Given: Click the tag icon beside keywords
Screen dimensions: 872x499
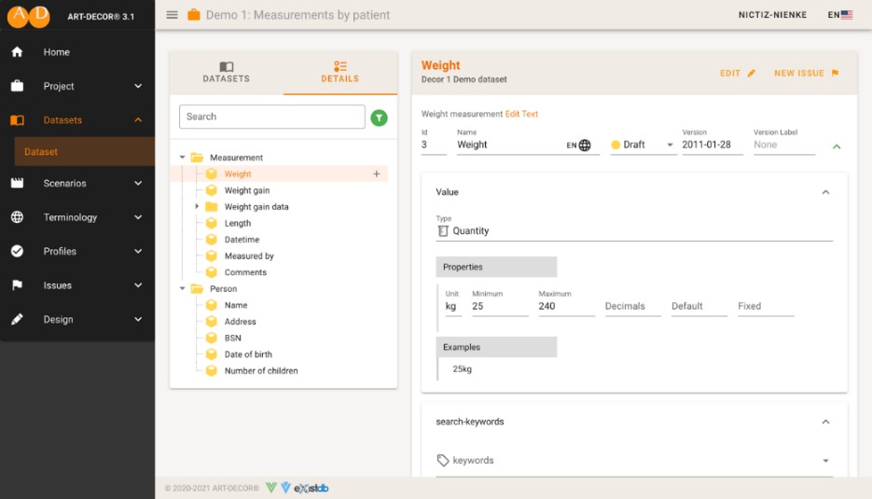Looking at the screenshot, I should coord(443,461).
